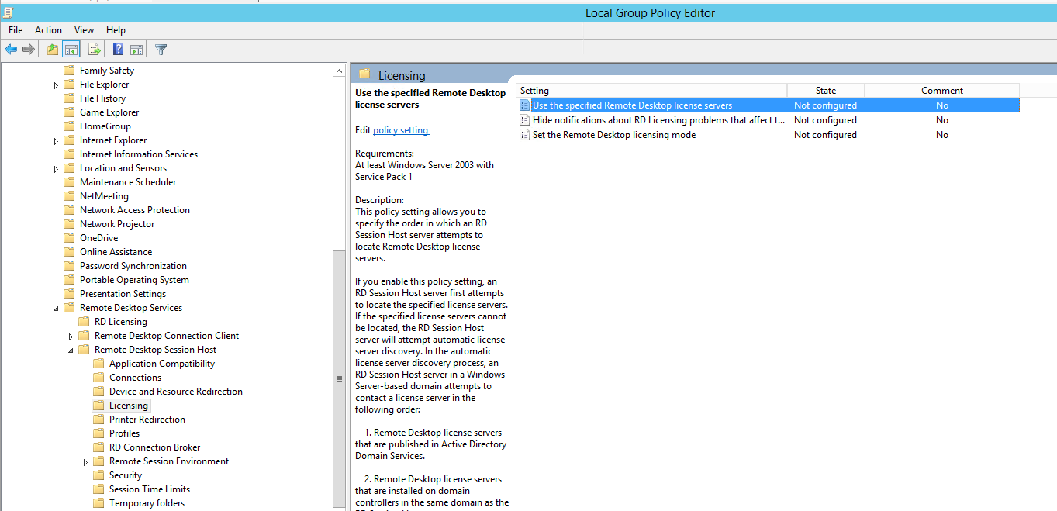Click the folder icon next to OneDrive
1057x511 pixels.
(68, 238)
